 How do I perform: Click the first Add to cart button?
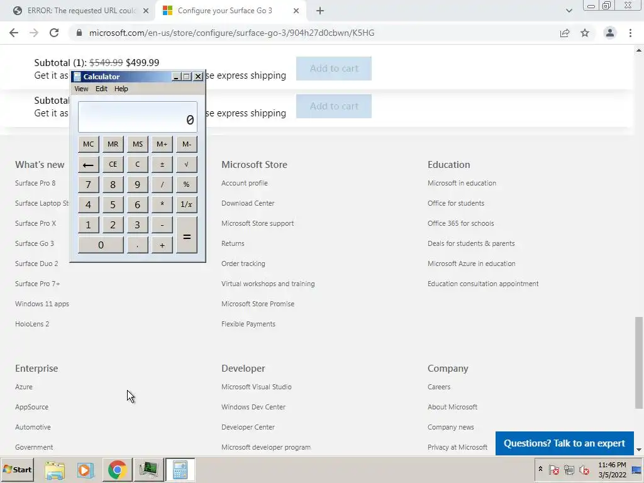coord(334,69)
